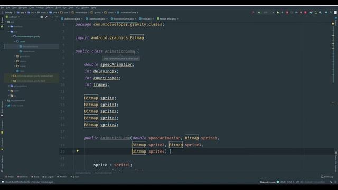Screen dimensions: 338x190
Task: Open the Edit menu
Action: pos(8,8)
